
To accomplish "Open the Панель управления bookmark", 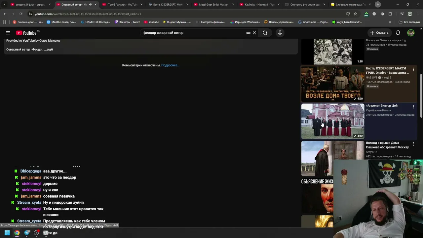I will pyautogui.click(x=279, y=22).
